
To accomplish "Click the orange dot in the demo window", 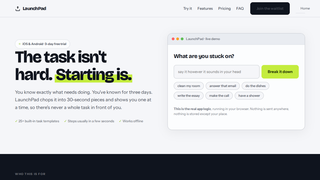I will 178,39.
